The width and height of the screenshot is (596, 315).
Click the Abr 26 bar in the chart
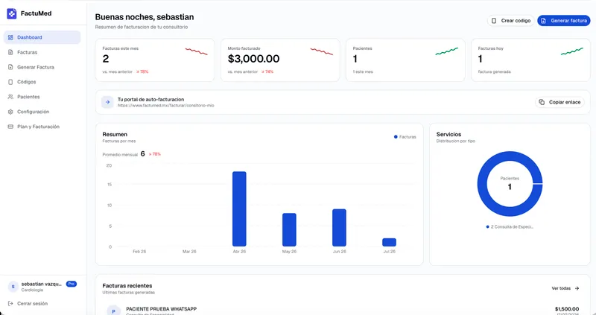239,209
